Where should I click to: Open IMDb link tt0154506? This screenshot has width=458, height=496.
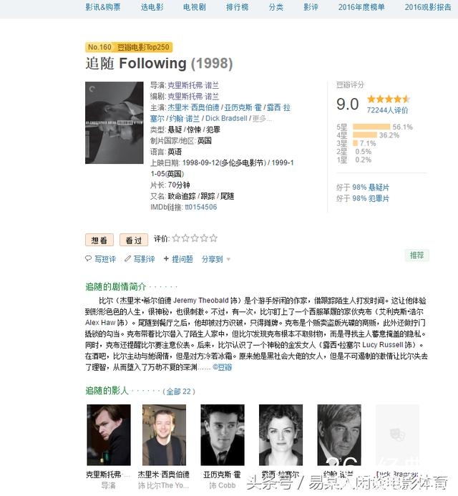click(201, 207)
